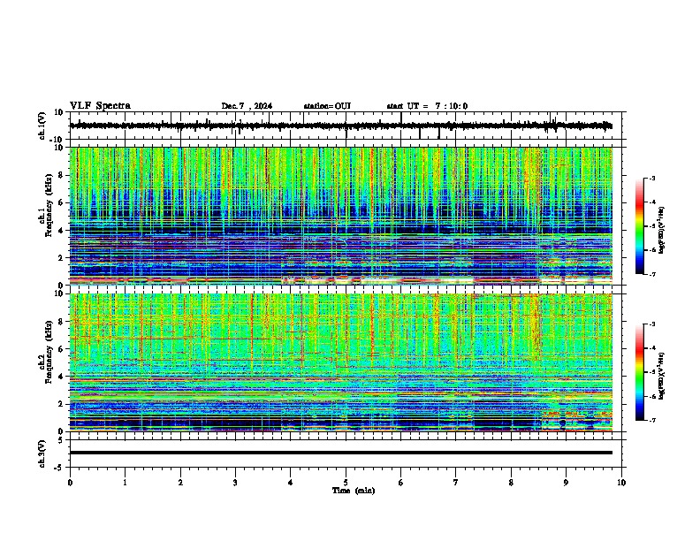Screen dimensions: 700x541
Task: Select the 'start UT = 7:10:0' text
Action: point(427,106)
